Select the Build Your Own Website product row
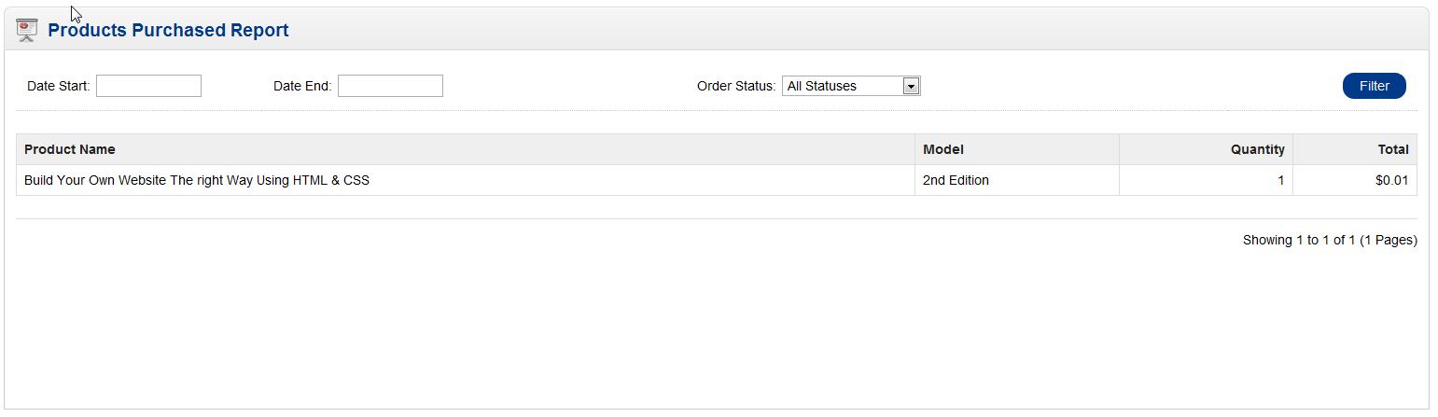The height and width of the screenshot is (417, 1438). point(197,180)
